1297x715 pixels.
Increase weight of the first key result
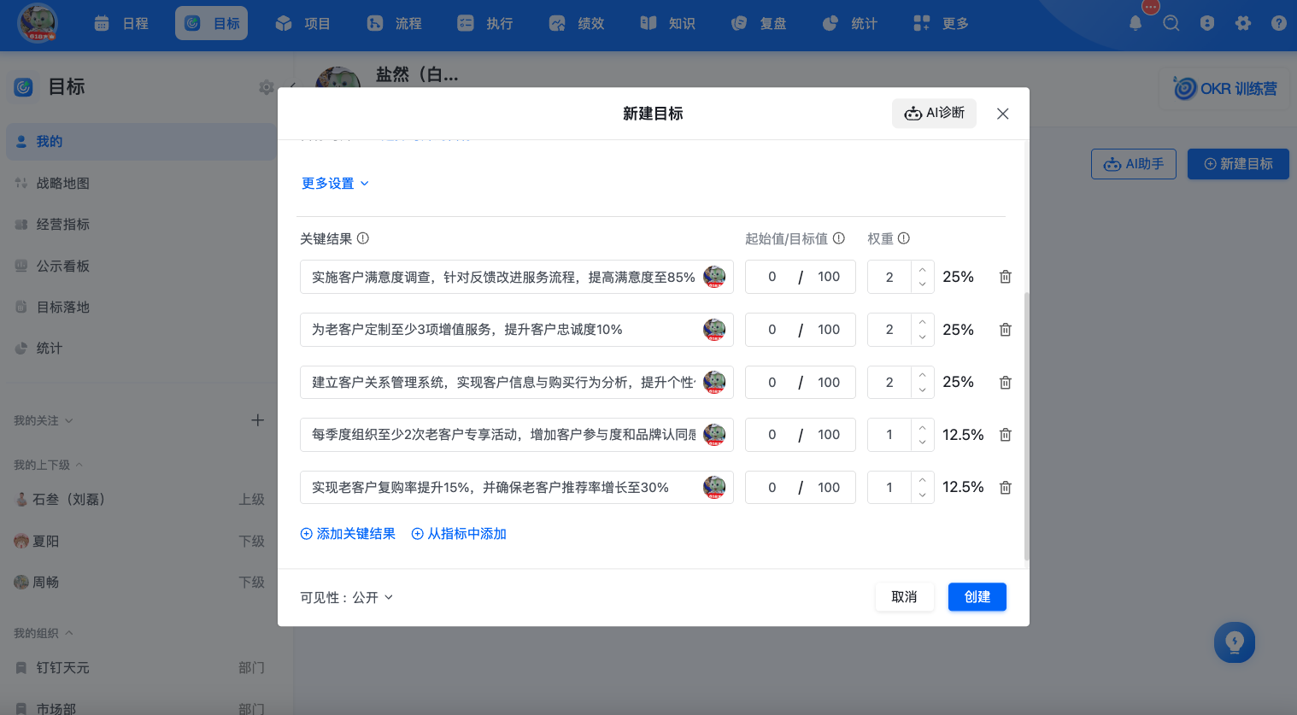pyautogui.click(x=923, y=270)
